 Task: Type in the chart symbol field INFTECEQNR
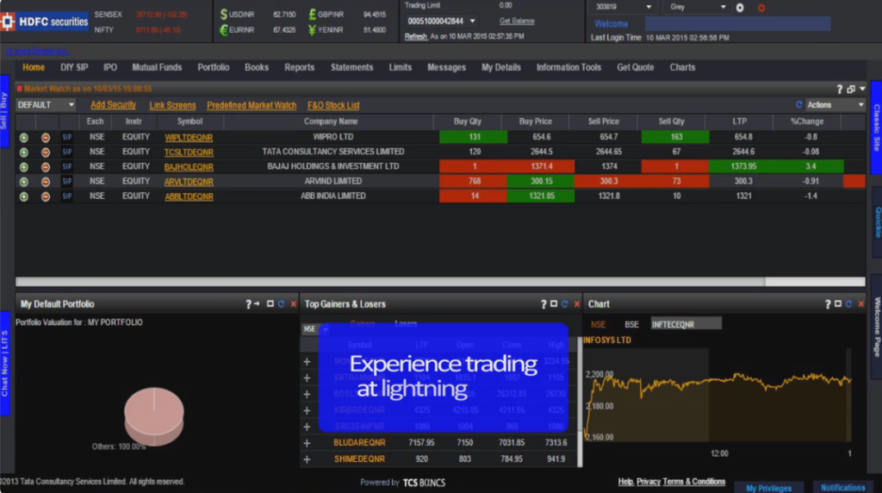click(686, 324)
